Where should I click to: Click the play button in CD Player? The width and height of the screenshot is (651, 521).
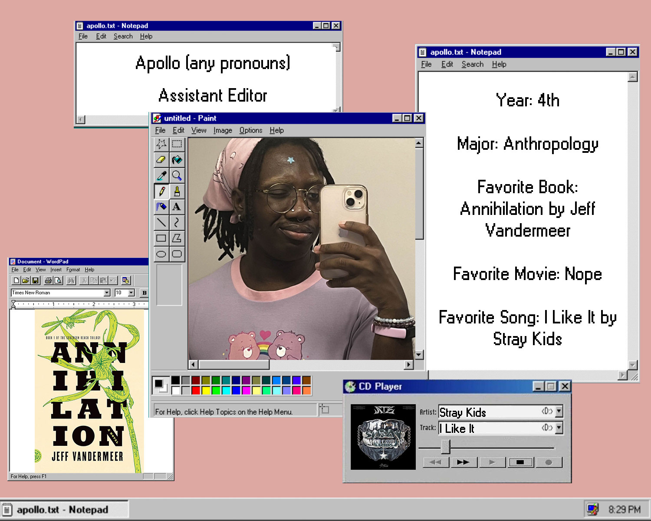[492, 462]
